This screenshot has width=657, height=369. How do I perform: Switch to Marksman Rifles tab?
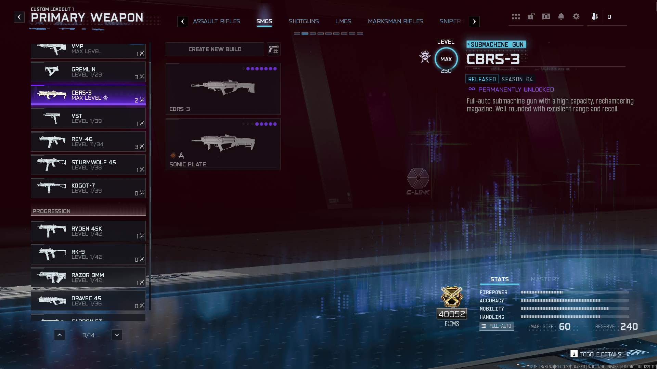pos(396,21)
